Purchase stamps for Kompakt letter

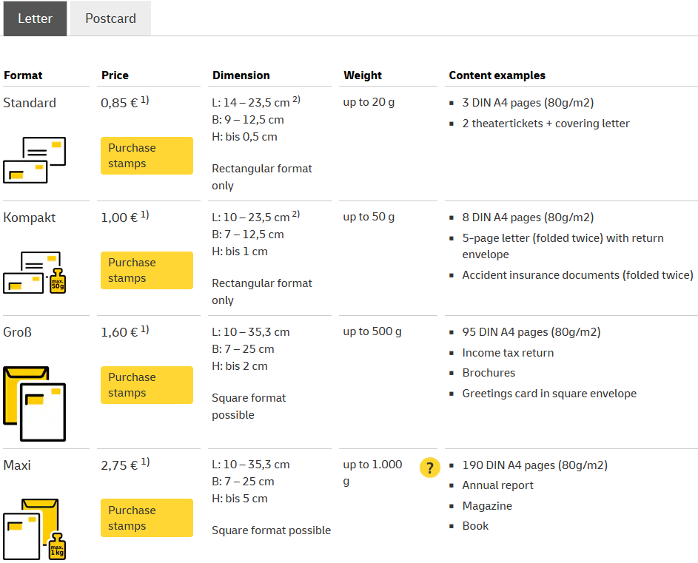[x=147, y=271]
